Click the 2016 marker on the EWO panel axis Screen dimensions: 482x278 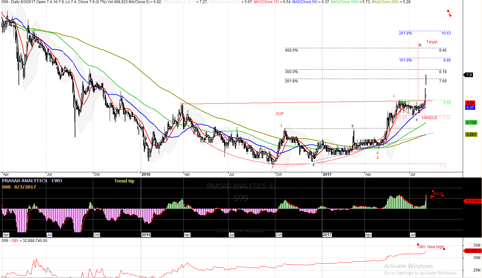point(146,235)
